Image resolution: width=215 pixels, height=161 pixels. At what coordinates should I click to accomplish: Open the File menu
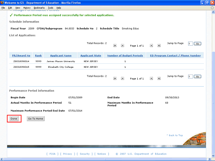3,8
